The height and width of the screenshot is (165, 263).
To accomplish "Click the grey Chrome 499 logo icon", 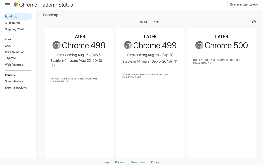I will [128, 45].
